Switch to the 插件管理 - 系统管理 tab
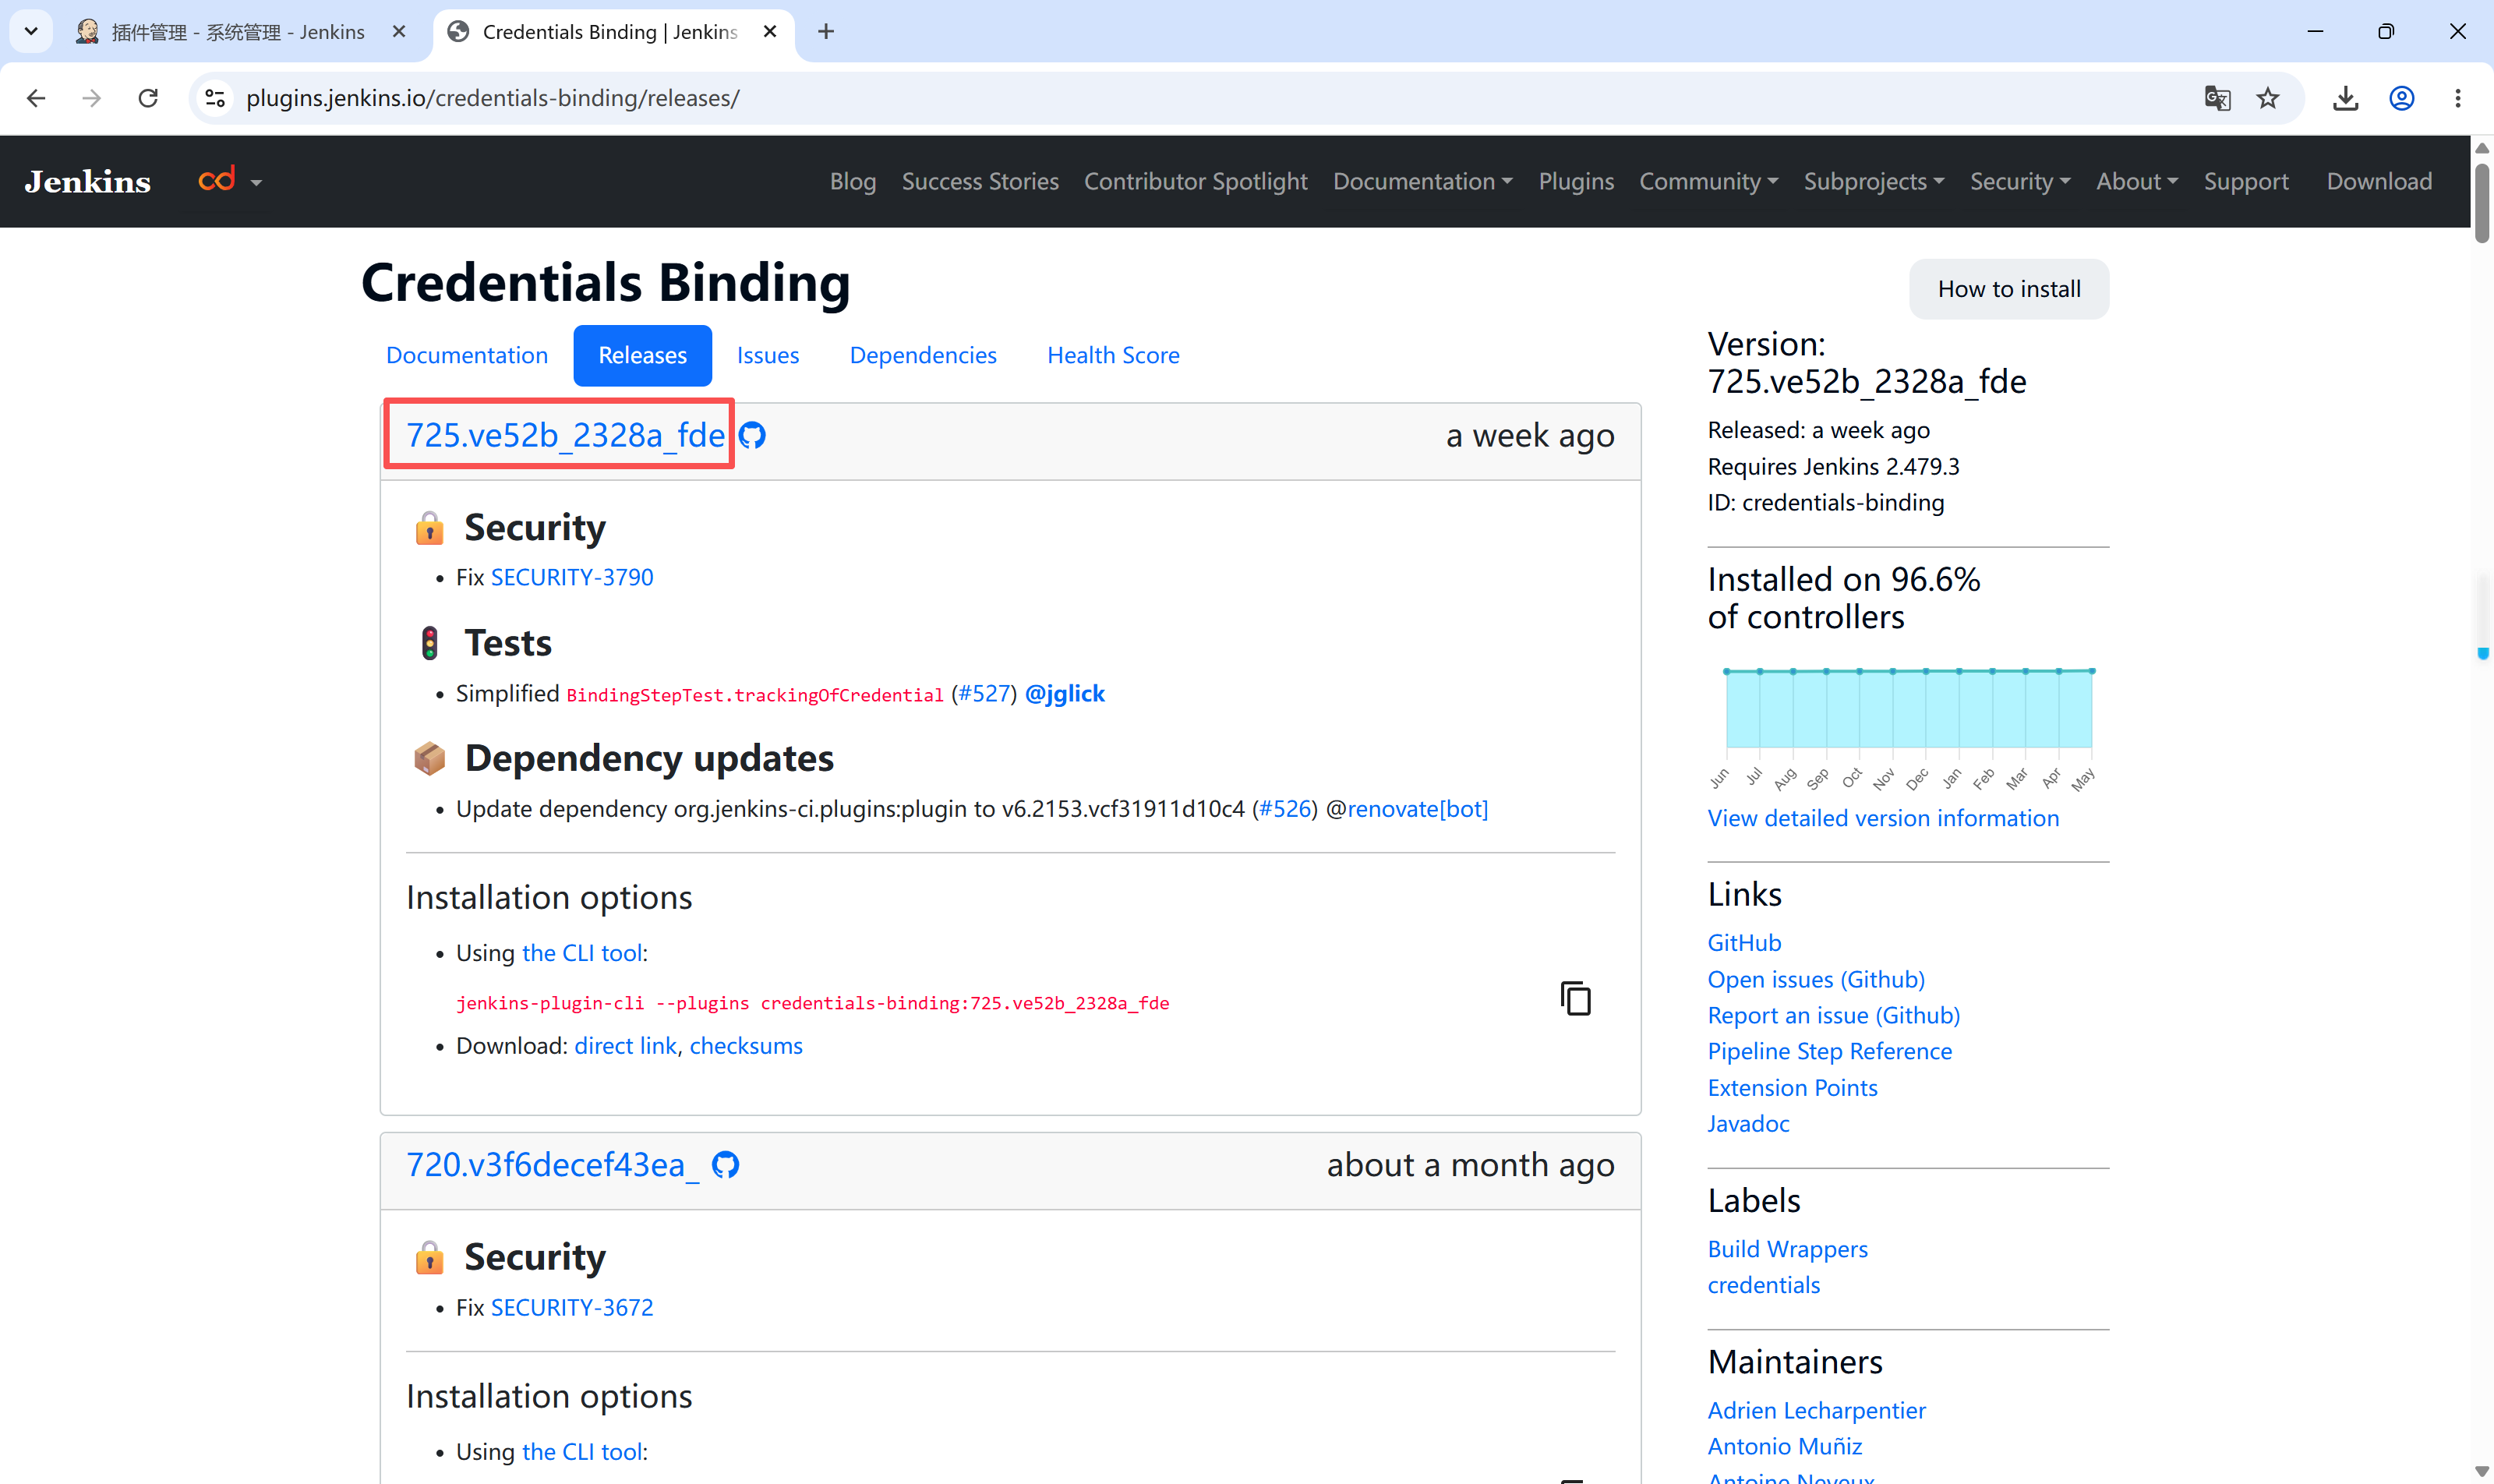 (x=238, y=32)
